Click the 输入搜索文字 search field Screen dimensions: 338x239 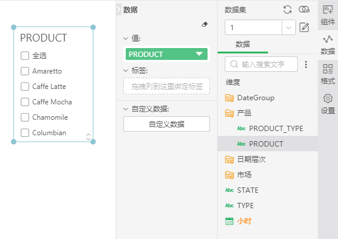(x=261, y=64)
